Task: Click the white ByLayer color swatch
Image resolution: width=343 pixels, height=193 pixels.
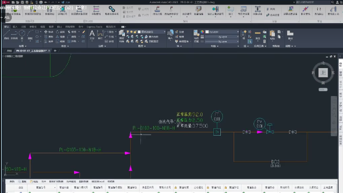Action: coord(207,32)
